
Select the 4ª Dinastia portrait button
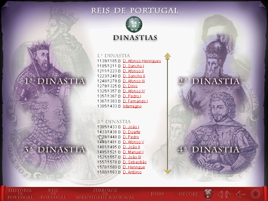[x=208, y=150]
